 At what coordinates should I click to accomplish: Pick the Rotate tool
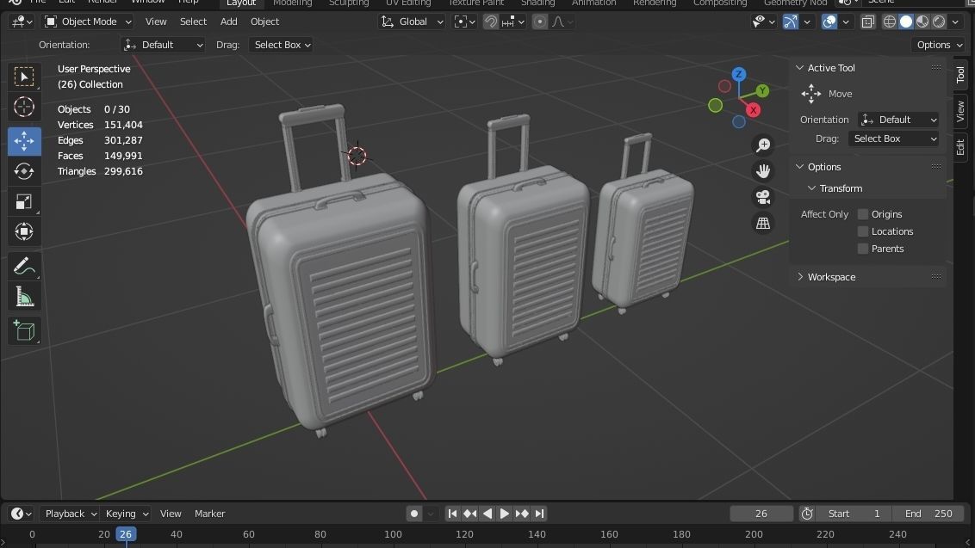click(x=24, y=171)
